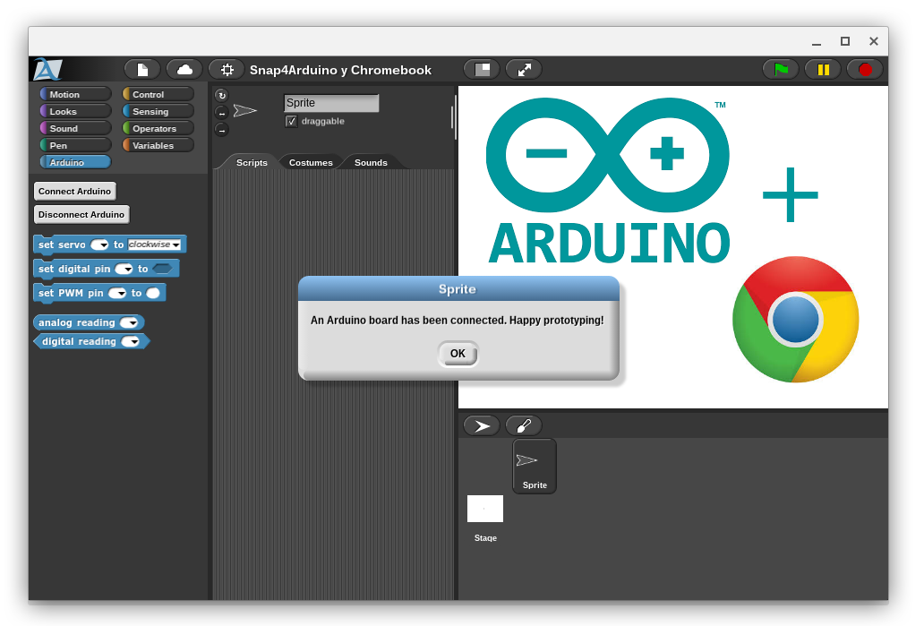Click the yellow pause scripts button

[x=823, y=70]
